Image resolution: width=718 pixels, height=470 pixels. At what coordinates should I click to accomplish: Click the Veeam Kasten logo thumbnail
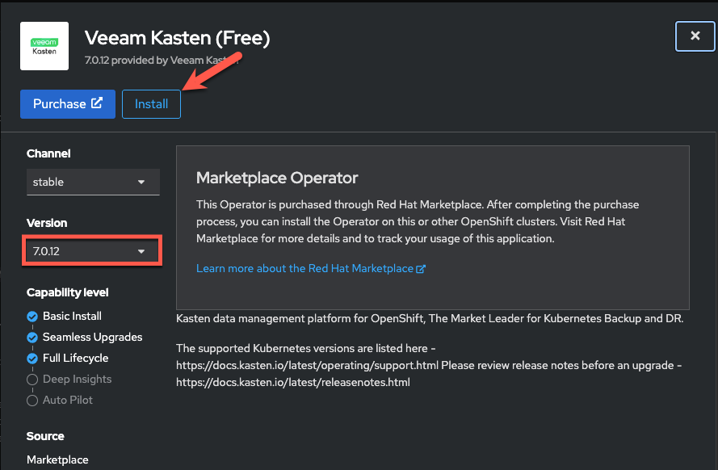coord(44,46)
